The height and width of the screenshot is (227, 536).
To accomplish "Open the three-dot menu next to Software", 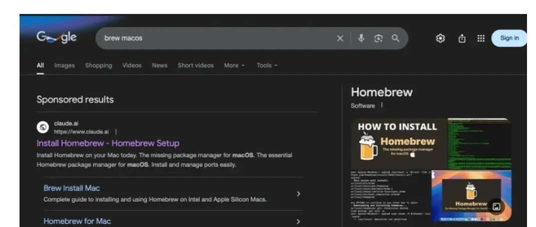I will pyautogui.click(x=382, y=105).
